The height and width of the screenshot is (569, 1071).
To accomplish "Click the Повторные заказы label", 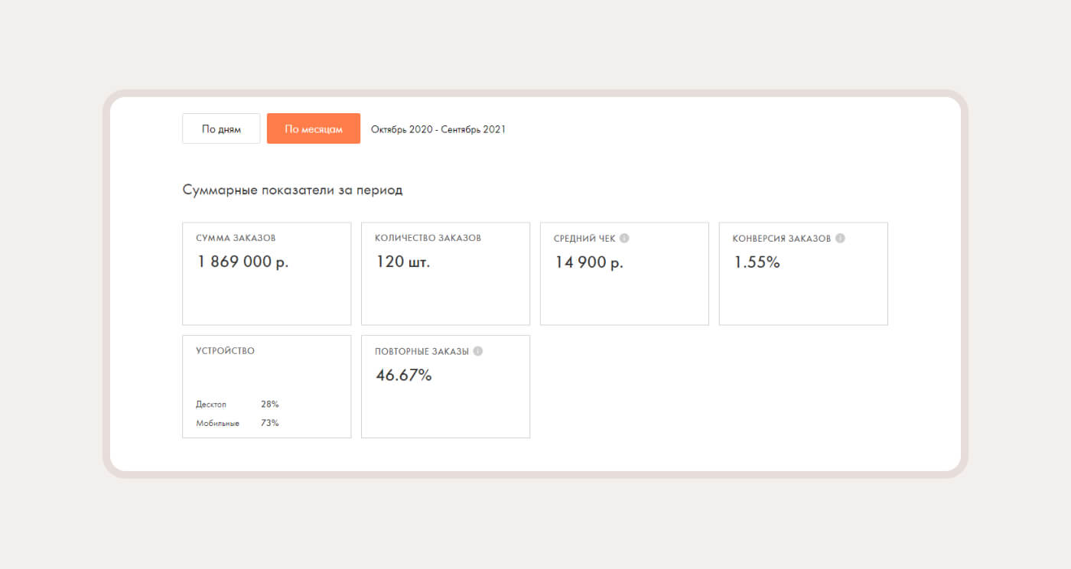I will [422, 352].
